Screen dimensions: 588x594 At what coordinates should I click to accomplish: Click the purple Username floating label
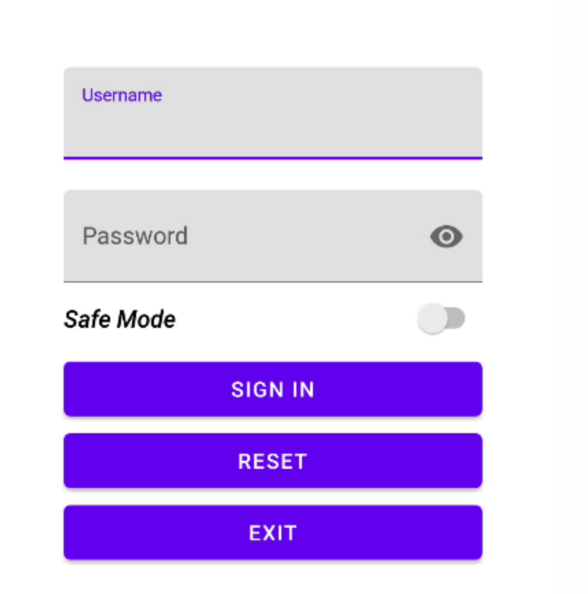pos(122,95)
